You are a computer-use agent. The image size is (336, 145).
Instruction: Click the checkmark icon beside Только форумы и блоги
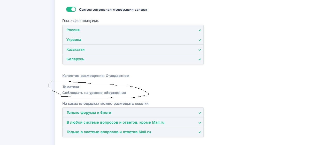click(200, 113)
